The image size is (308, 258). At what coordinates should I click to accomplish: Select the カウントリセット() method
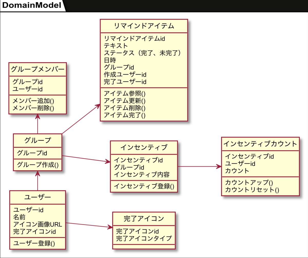coord(252,190)
